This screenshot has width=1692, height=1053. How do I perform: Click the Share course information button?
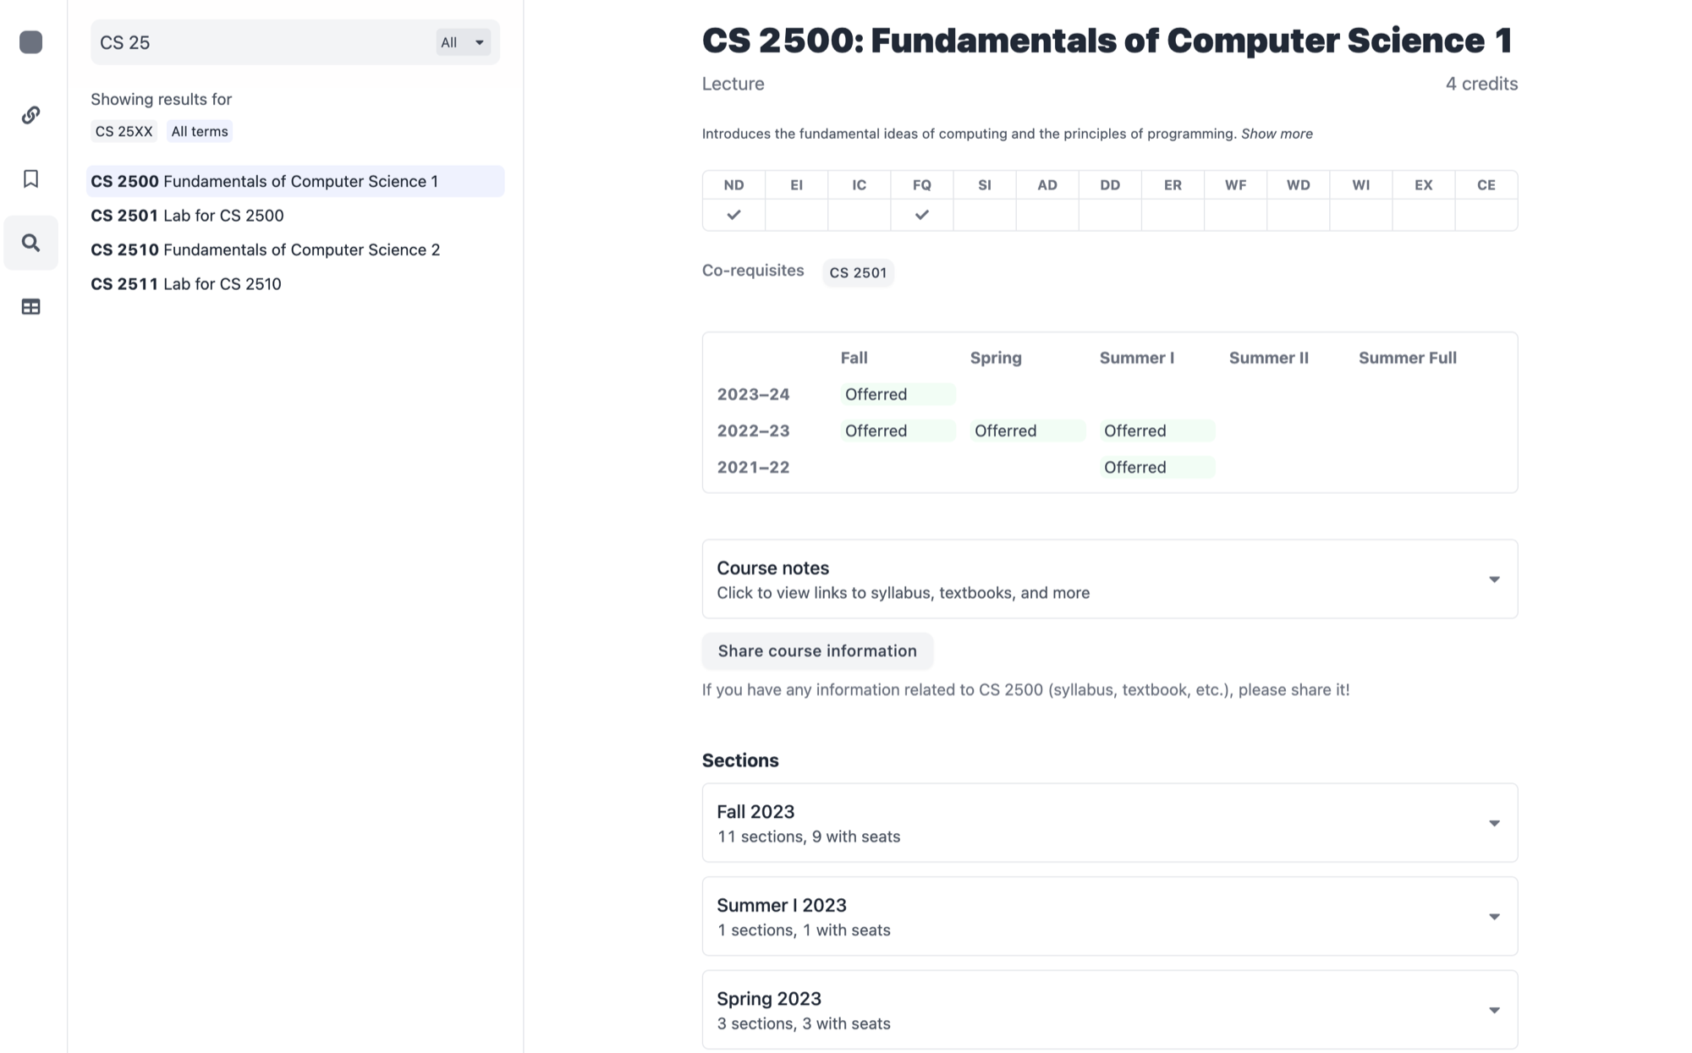(816, 650)
